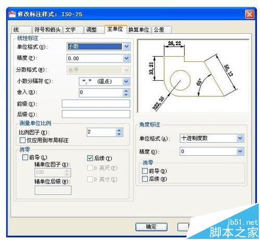
Task: Switch to the 公差 tab
Action: click(162, 30)
